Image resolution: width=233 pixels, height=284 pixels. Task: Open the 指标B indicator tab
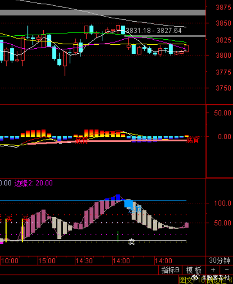tap(170, 270)
